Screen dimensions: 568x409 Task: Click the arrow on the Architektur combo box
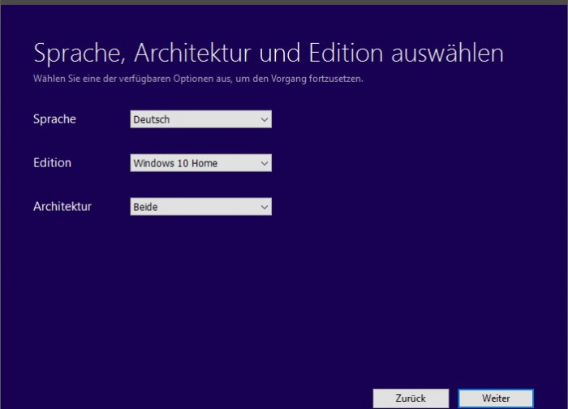click(x=264, y=207)
